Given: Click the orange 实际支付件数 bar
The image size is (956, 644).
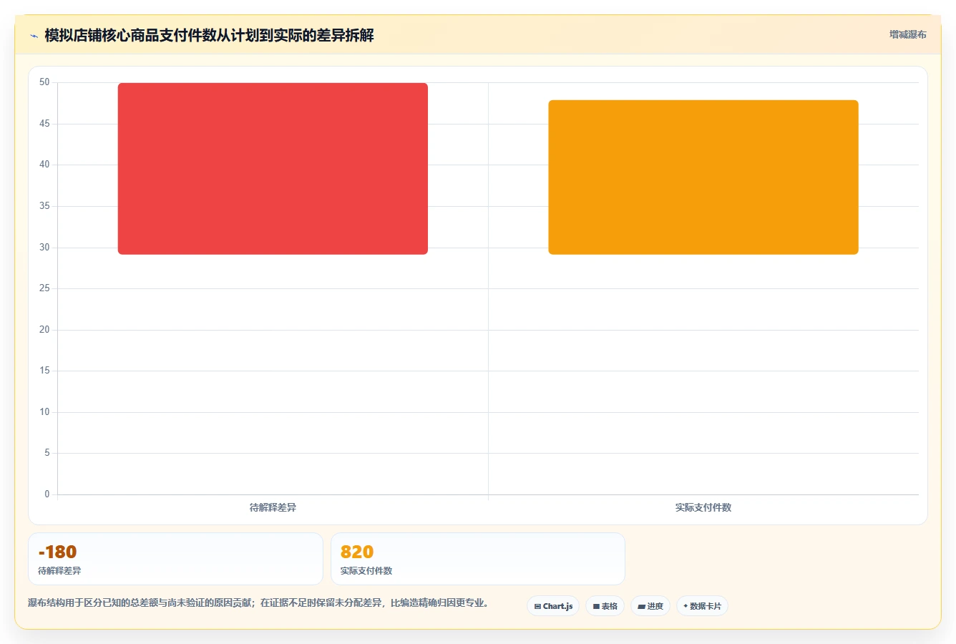Looking at the screenshot, I should coord(703,177).
